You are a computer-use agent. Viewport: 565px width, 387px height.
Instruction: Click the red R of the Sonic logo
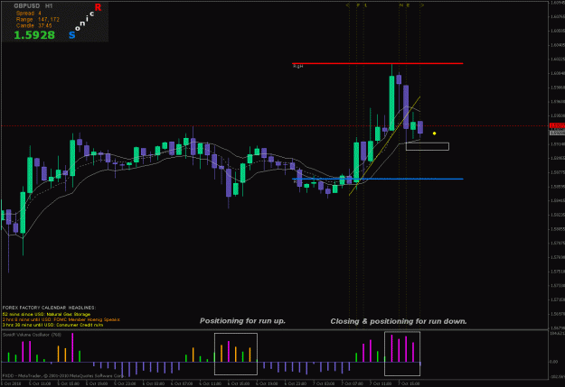tap(98, 7)
